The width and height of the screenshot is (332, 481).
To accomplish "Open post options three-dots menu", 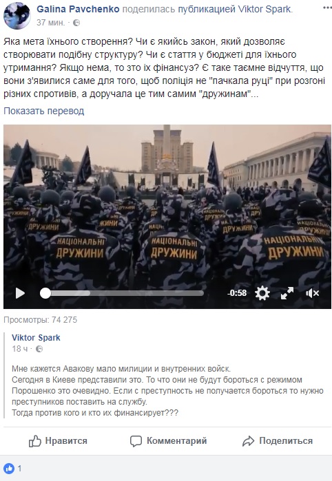I will pos(327,8).
